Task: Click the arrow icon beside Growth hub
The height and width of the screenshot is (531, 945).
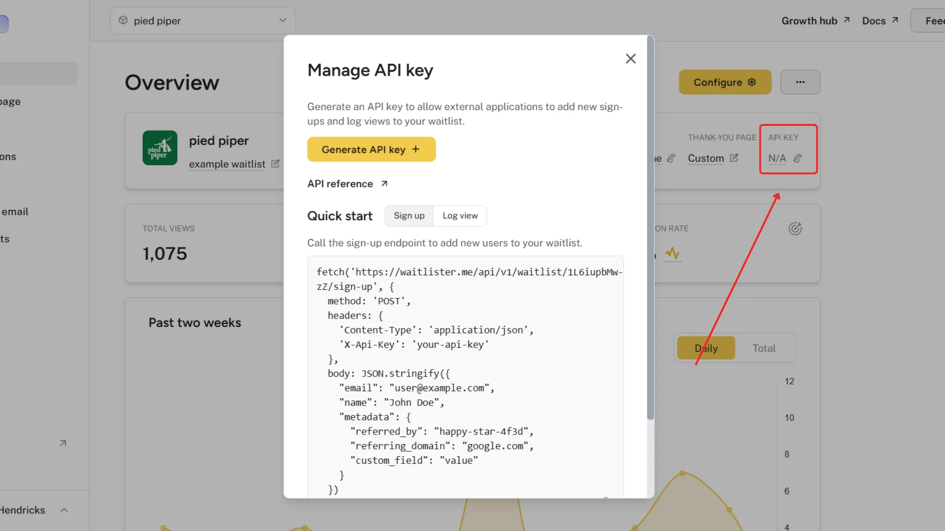Action: point(847,20)
